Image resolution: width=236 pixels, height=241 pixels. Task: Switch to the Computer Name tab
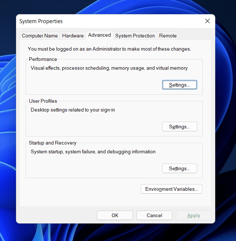[40, 36]
